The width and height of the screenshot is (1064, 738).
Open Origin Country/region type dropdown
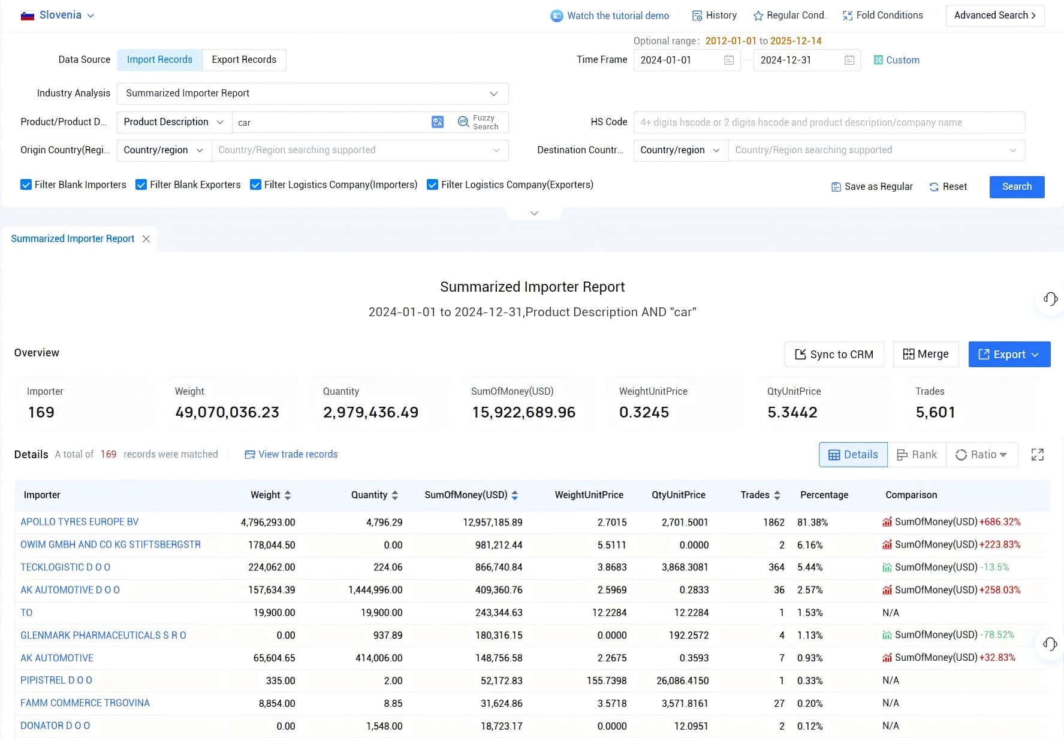pos(164,150)
